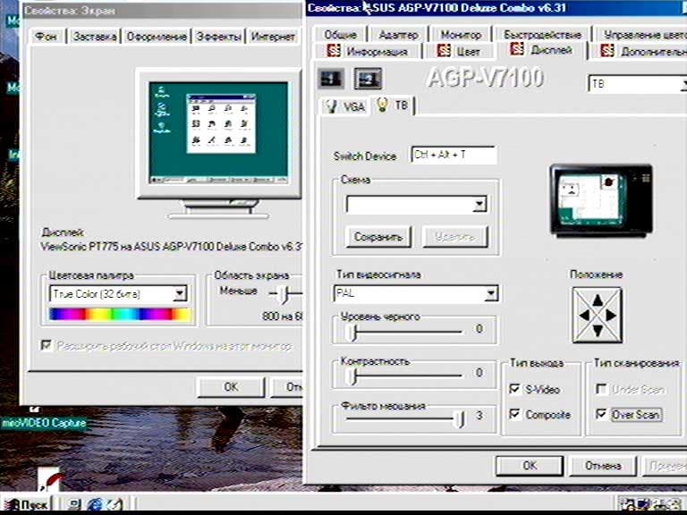
Task: Open the Быстродействие tab
Action: pos(542,35)
